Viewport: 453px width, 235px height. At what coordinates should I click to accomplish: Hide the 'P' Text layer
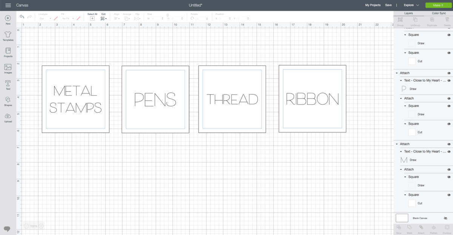coord(449,81)
